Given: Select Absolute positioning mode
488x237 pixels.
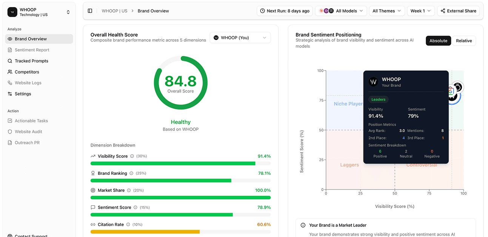Looking at the screenshot, I should tap(438, 40).
